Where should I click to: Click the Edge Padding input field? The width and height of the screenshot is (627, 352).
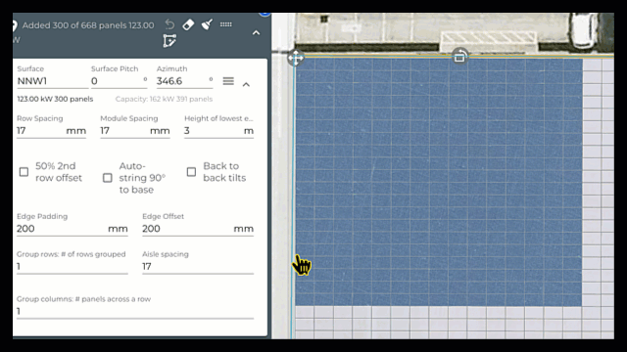tap(72, 229)
